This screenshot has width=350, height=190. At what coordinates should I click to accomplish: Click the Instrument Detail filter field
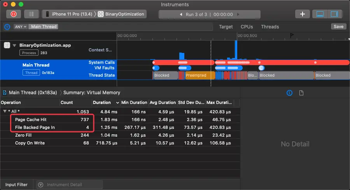click(x=70, y=185)
